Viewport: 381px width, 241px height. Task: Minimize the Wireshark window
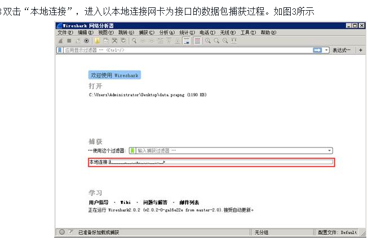point(349,25)
